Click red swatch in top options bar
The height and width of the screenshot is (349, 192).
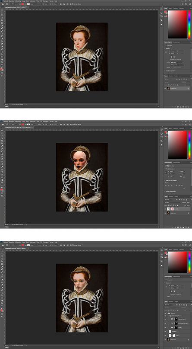tap(22, 4)
